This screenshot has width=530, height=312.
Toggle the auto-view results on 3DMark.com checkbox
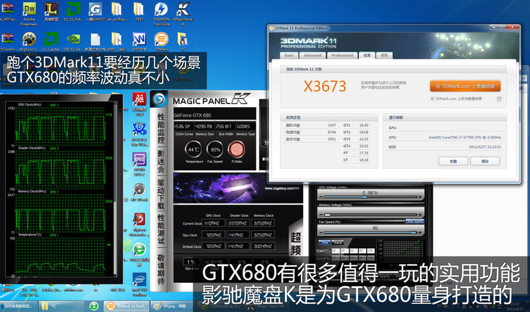click(x=499, y=99)
